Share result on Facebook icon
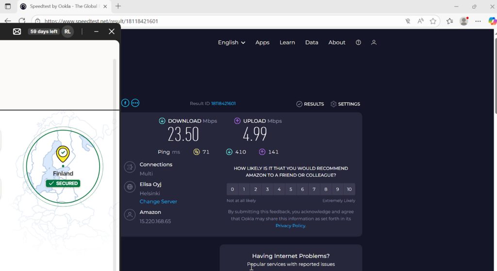Image resolution: width=497 pixels, height=271 pixels. (x=125, y=103)
